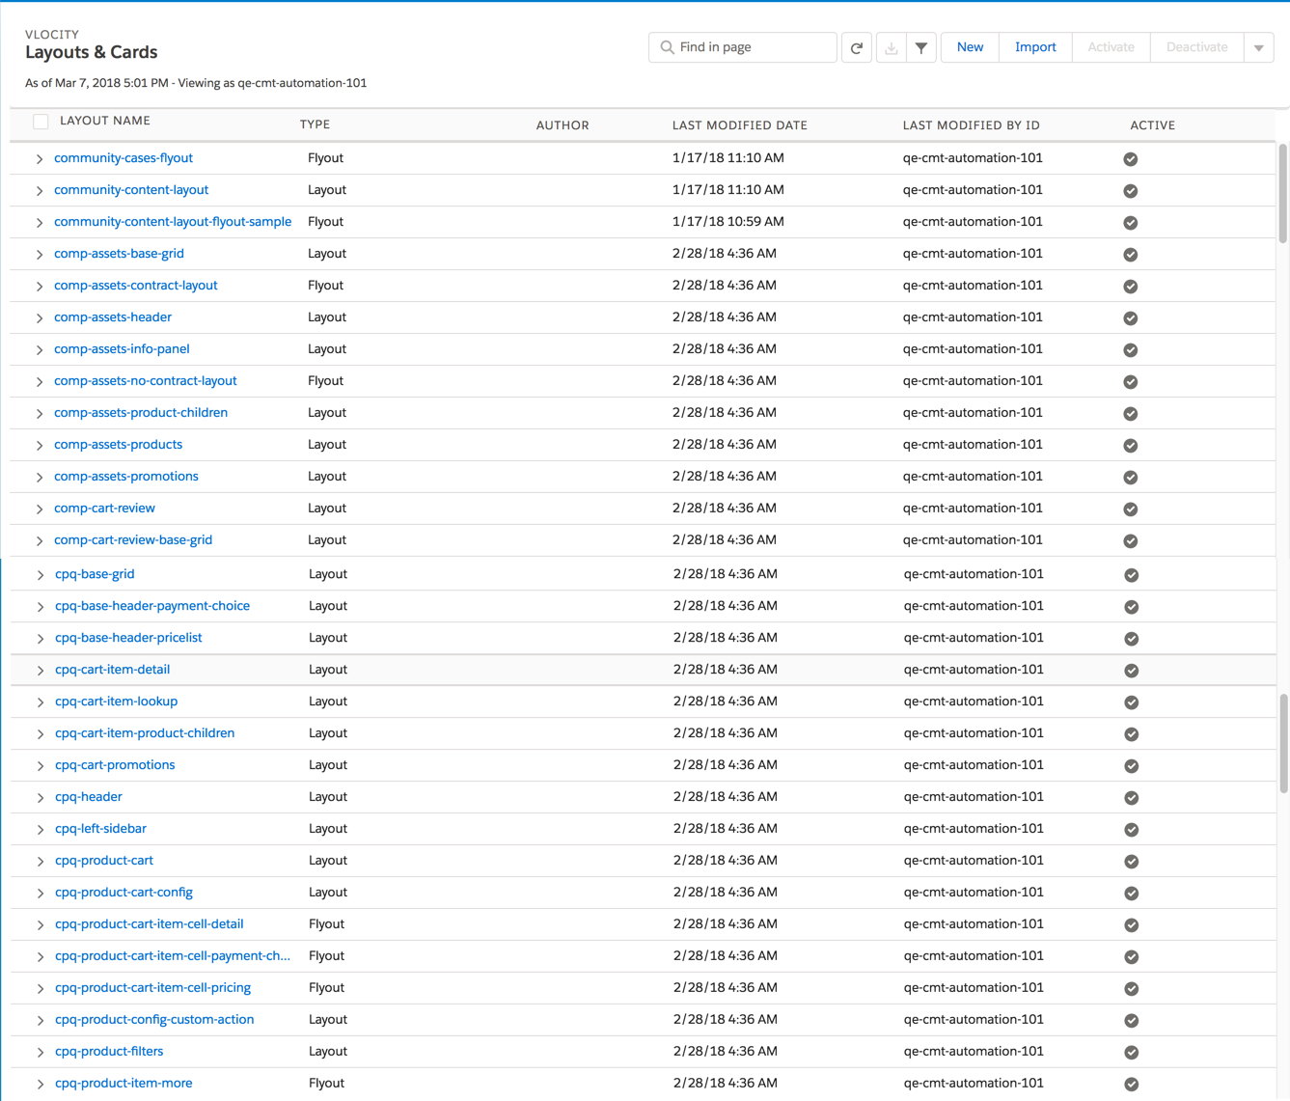Click the Import button
This screenshot has height=1101, width=1290.
1035,47
